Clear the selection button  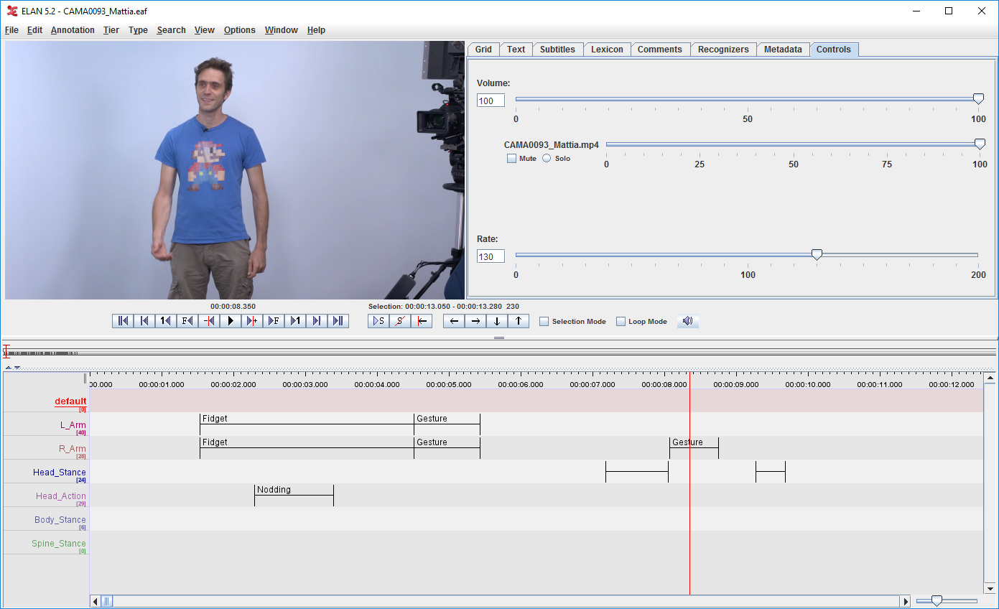pyautogui.click(x=400, y=321)
